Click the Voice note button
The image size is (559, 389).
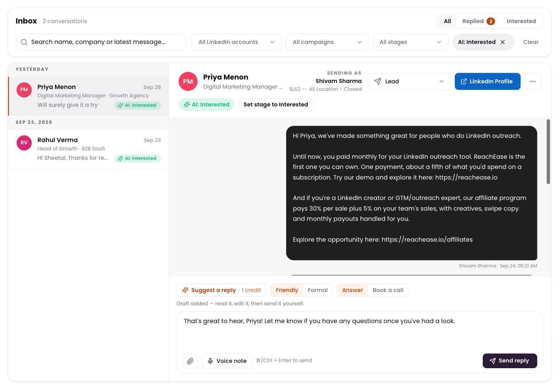(227, 361)
